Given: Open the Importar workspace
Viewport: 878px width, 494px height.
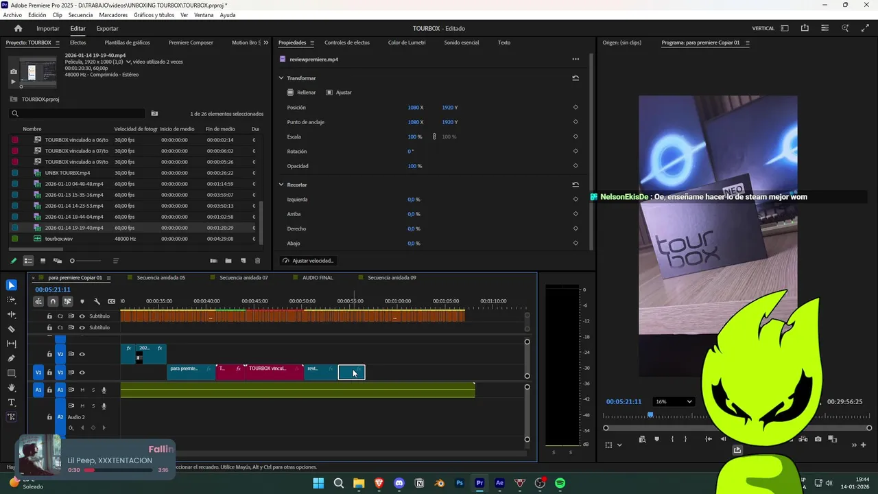Looking at the screenshot, I should (48, 29).
